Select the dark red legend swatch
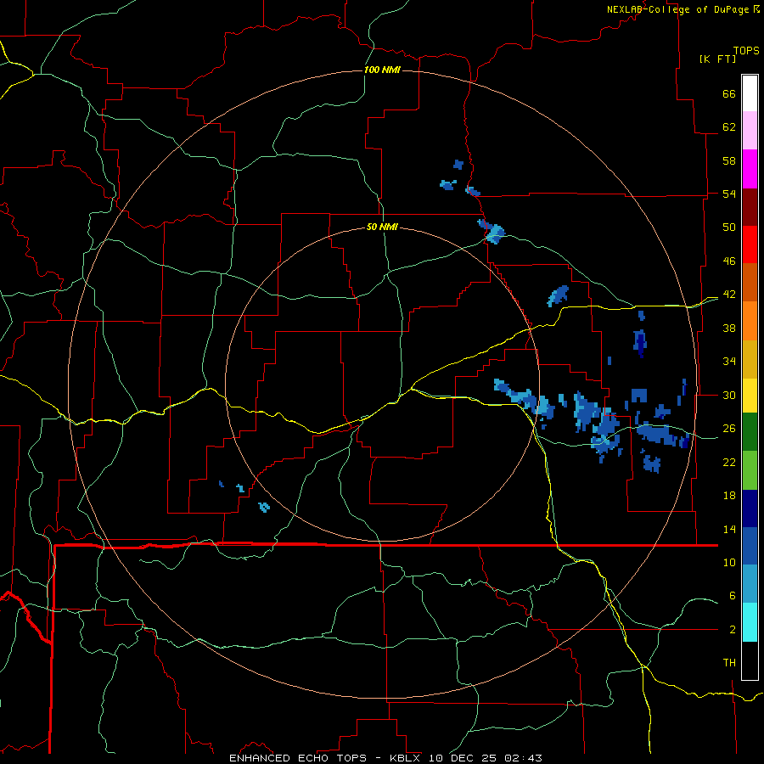Screen dimensions: 764x764 (x=750, y=207)
